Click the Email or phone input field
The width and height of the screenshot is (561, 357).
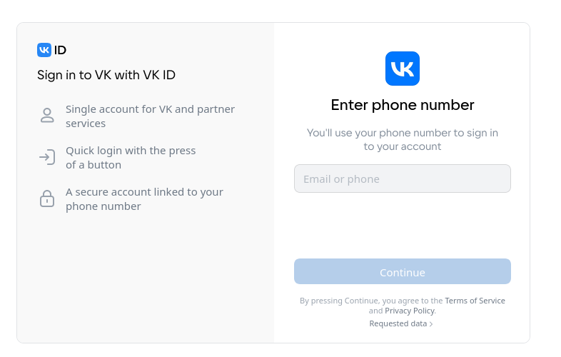pos(402,178)
